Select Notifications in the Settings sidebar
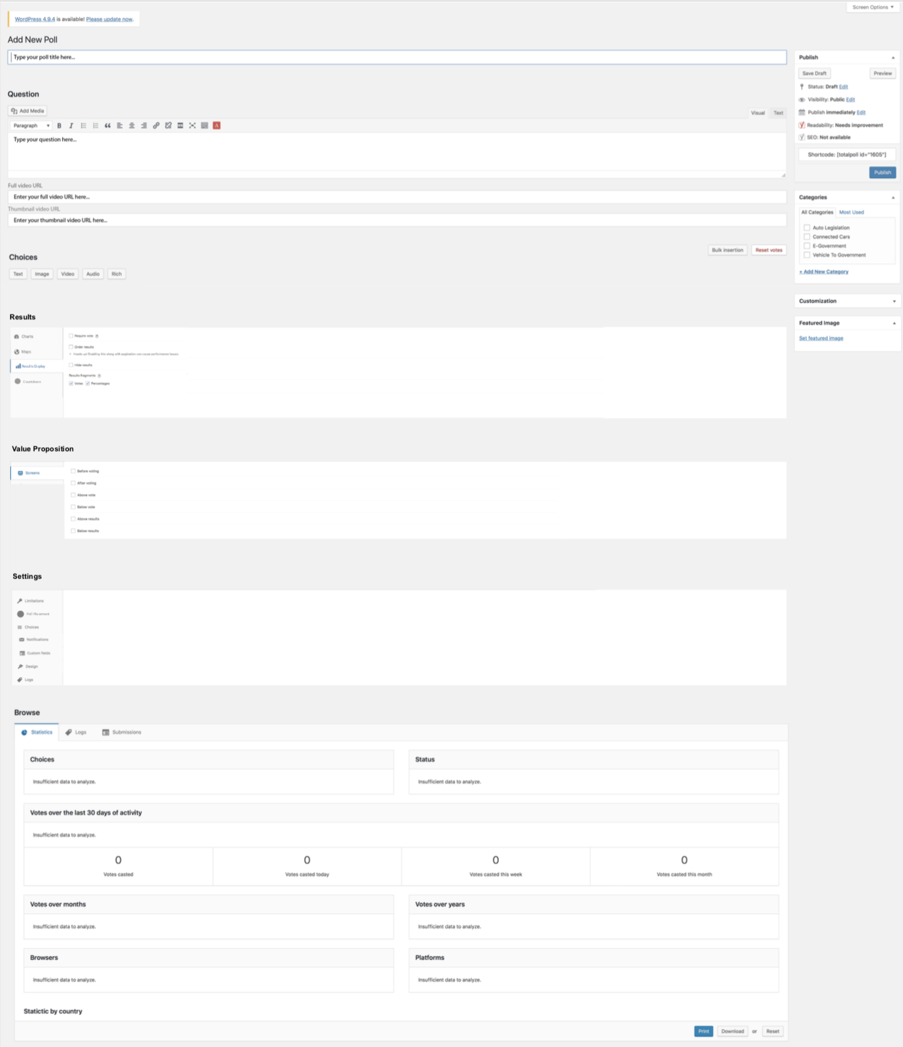Image resolution: width=903 pixels, height=1047 pixels. coord(35,639)
